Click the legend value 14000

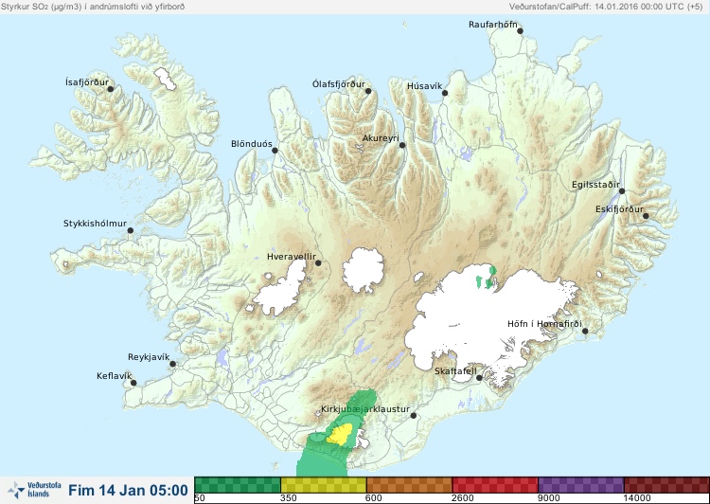pos(637,498)
